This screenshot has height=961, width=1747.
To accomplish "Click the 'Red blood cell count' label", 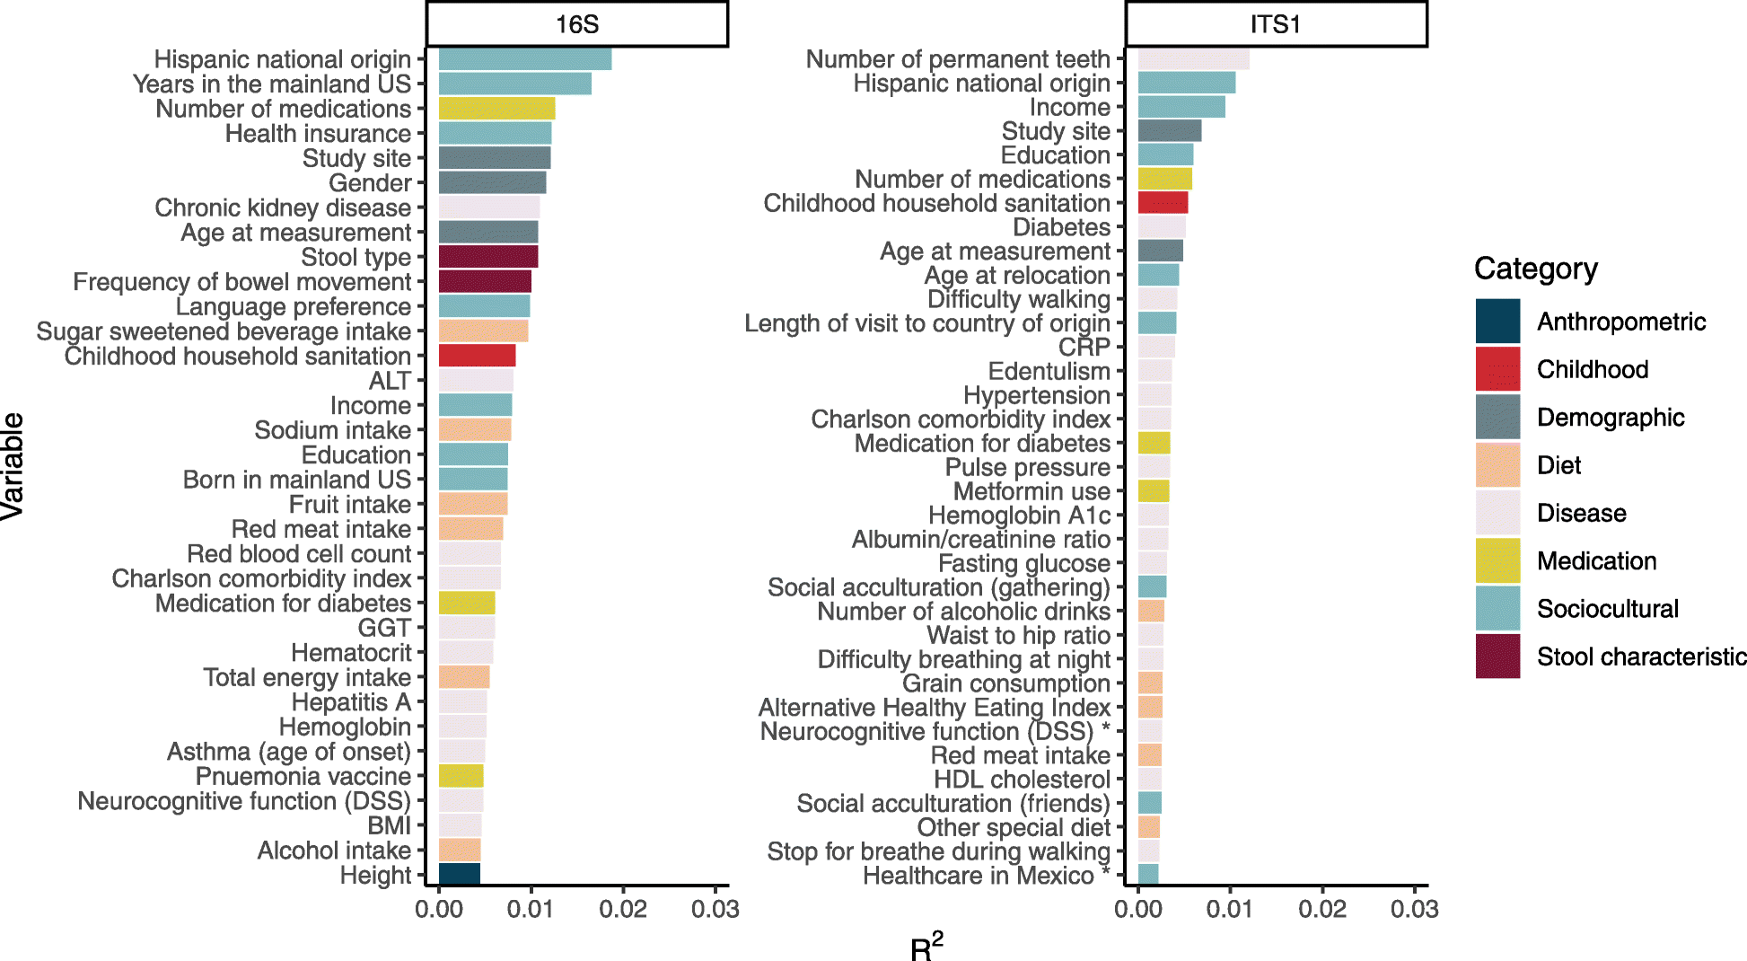I will click(299, 554).
